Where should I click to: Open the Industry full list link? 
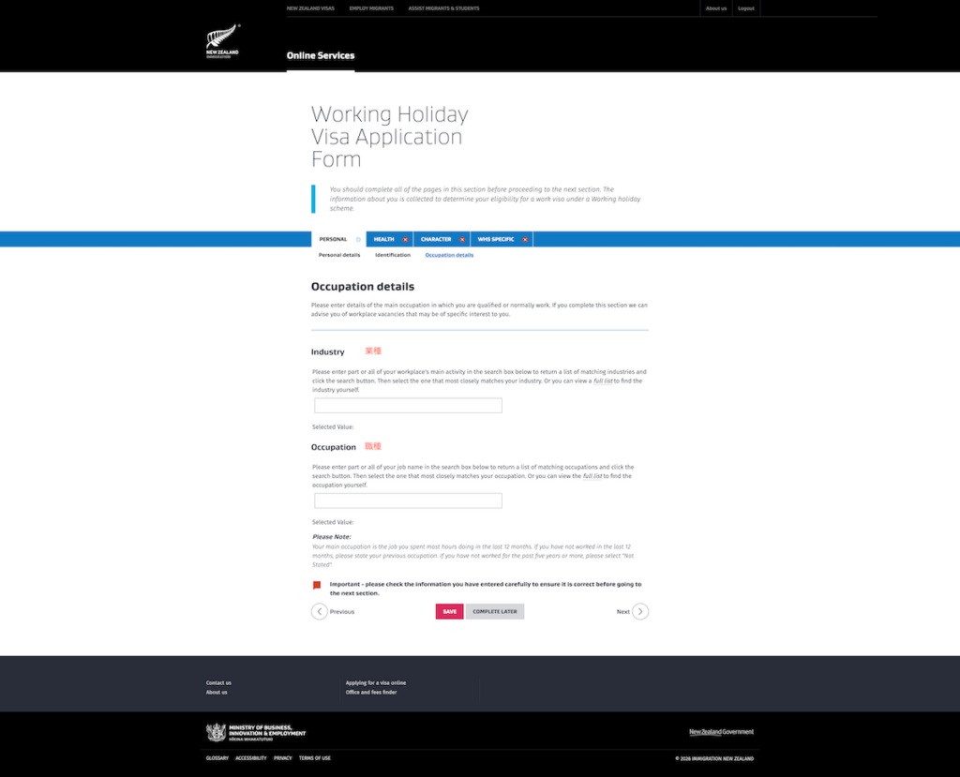(x=603, y=381)
